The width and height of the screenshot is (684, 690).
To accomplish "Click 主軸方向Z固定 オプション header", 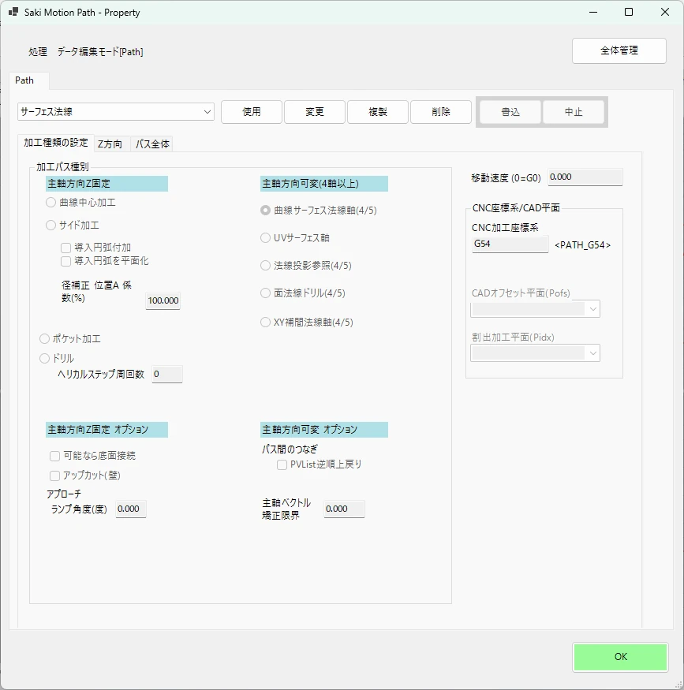I will click(x=107, y=430).
